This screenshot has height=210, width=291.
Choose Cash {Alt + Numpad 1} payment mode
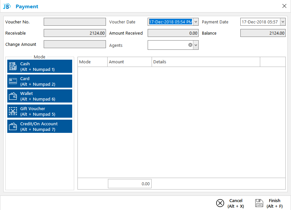40,66
